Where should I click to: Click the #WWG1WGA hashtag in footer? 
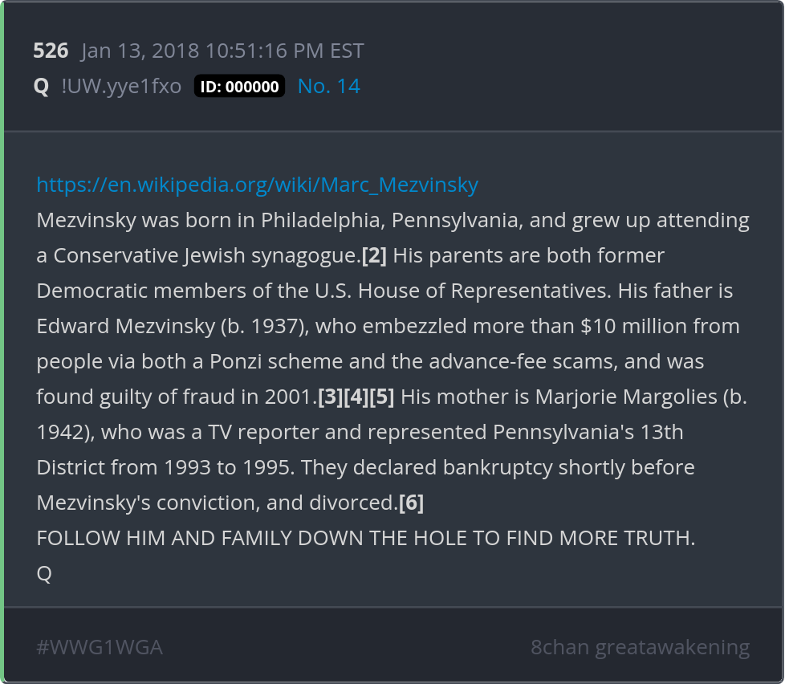pos(100,647)
